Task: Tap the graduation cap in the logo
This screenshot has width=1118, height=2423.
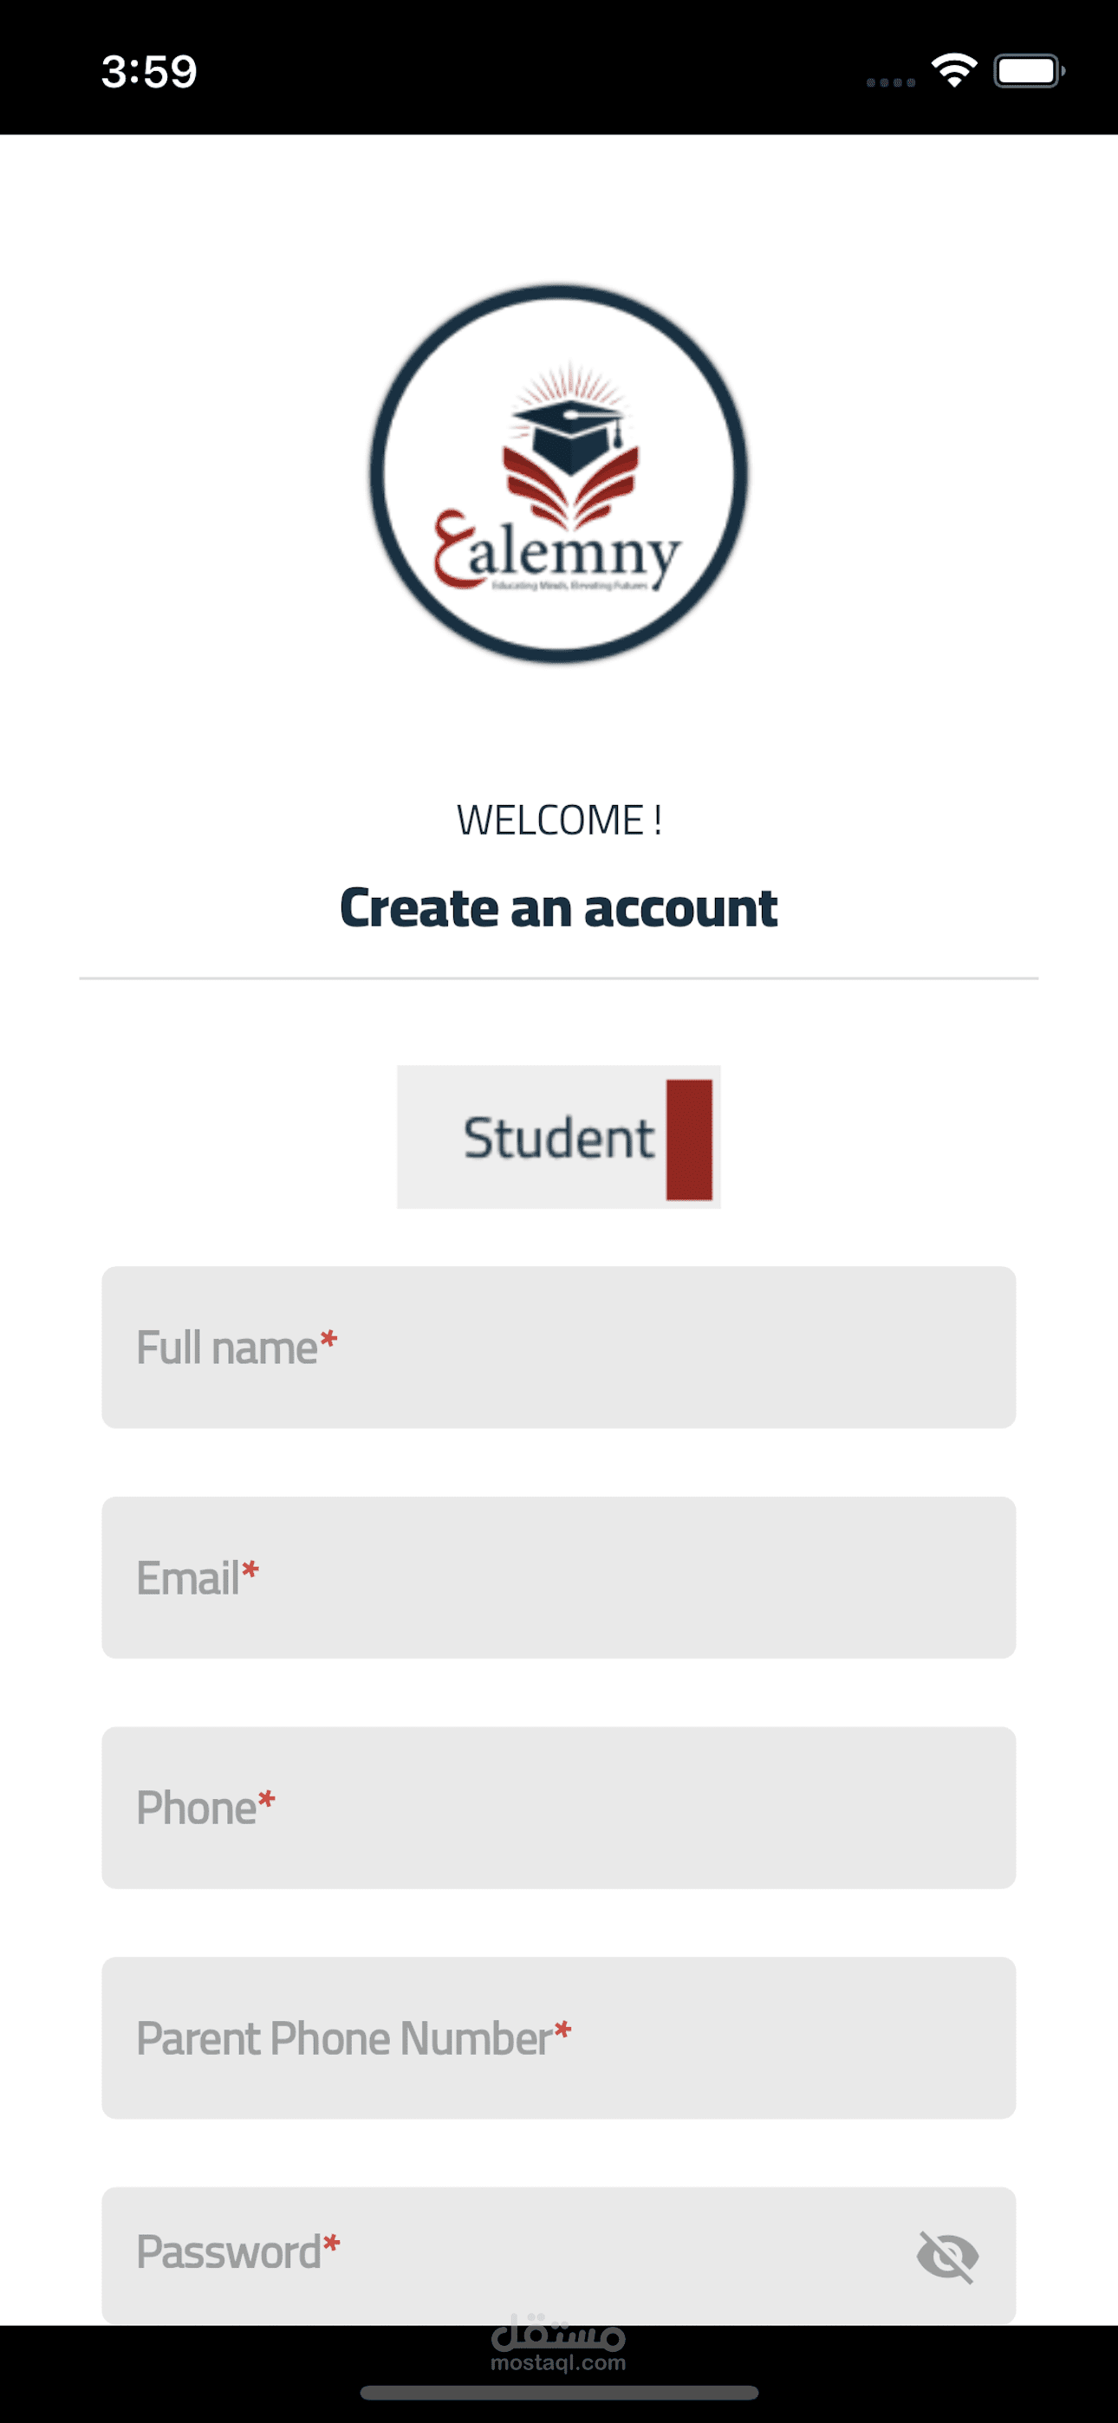Action: point(569,433)
